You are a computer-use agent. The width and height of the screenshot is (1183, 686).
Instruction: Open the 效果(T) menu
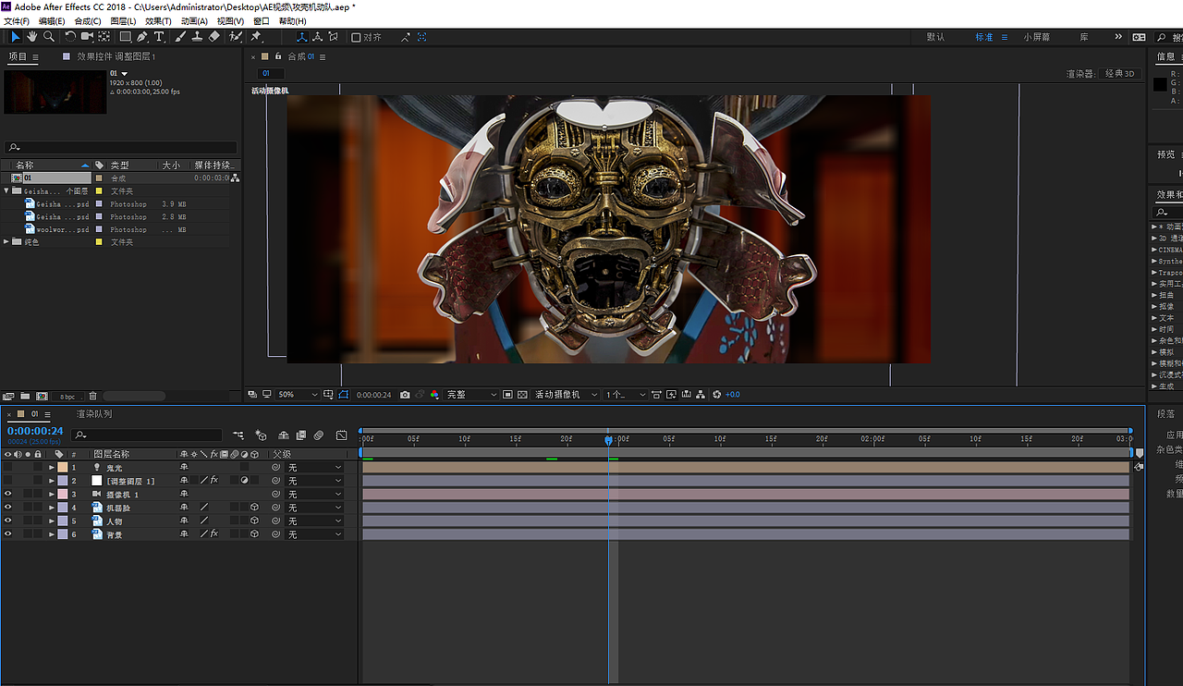pos(158,21)
